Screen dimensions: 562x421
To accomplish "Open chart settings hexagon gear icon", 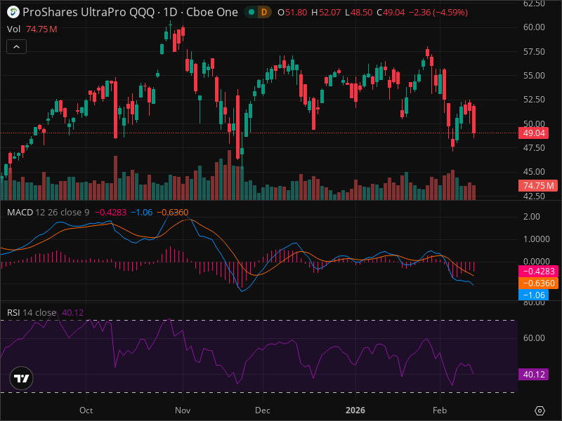I will [x=540, y=410].
